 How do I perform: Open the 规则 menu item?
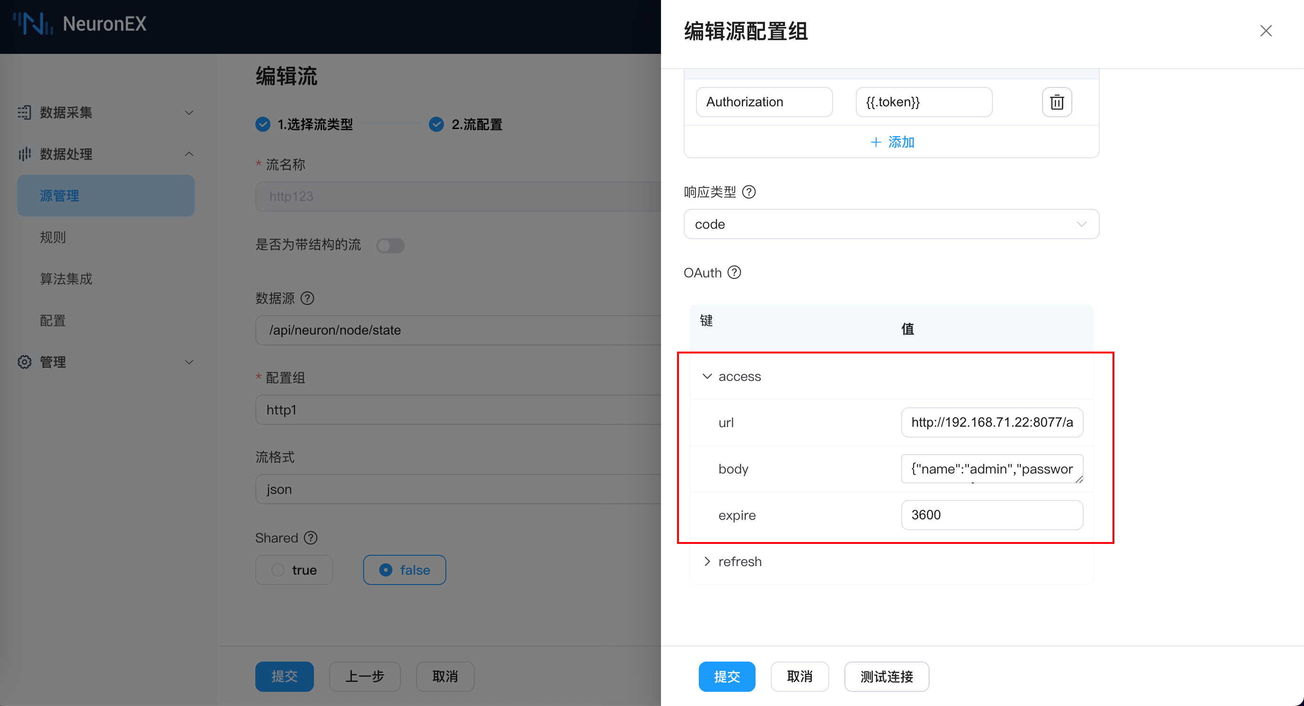tap(53, 237)
